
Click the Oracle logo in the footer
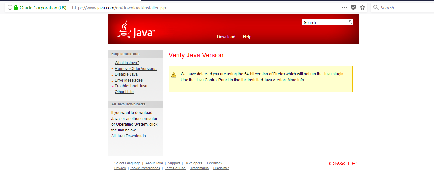[x=342, y=164]
